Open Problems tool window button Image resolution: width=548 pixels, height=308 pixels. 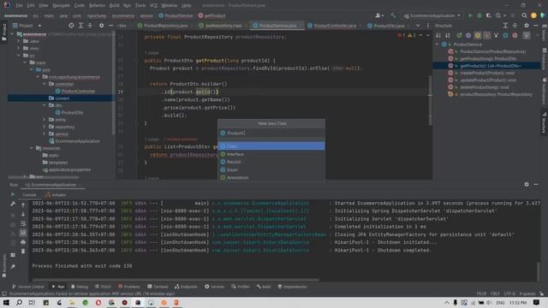[129, 287]
